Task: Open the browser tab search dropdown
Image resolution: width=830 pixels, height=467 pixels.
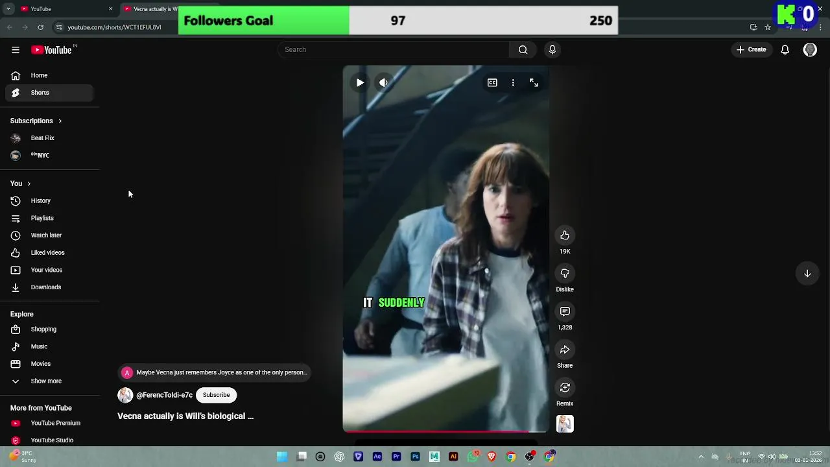Action: (x=8, y=9)
